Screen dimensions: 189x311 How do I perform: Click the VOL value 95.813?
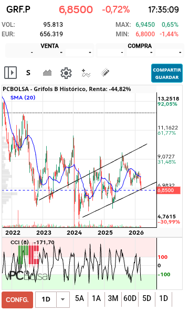click(53, 25)
